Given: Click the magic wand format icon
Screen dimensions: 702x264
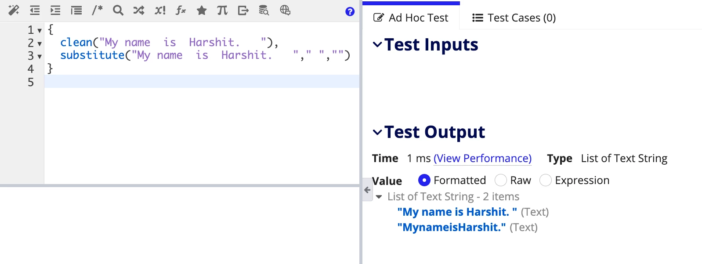Looking at the screenshot, I should coord(14,10).
